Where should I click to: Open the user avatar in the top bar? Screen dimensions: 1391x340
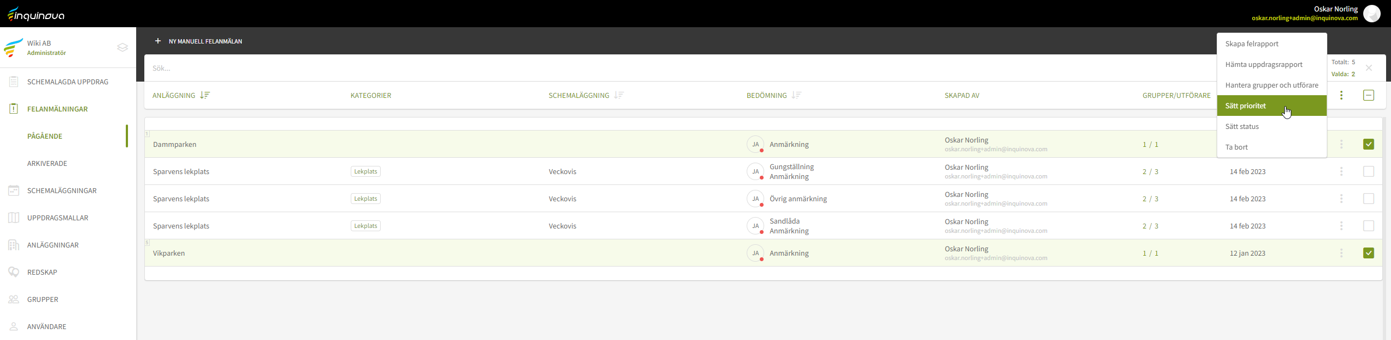pyautogui.click(x=1371, y=14)
